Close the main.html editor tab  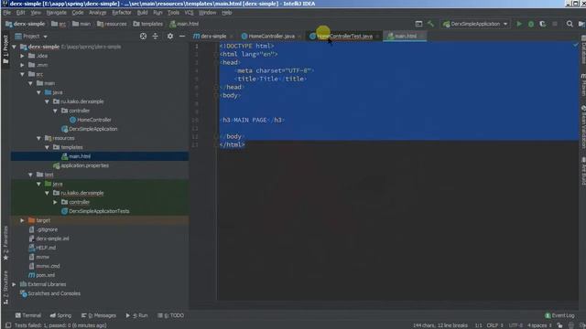point(422,37)
